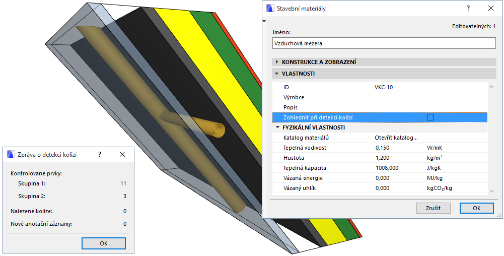Click the Nalezené kolize row

click(x=68, y=211)
